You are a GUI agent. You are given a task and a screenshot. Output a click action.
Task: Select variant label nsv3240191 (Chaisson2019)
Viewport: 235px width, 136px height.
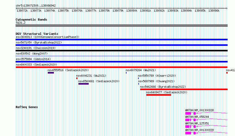pos(36,48)
